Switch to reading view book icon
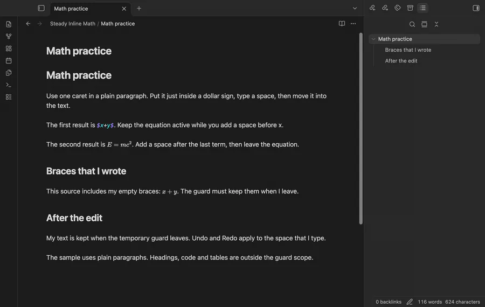The image size is (485, 307). [x=342, y=24]
